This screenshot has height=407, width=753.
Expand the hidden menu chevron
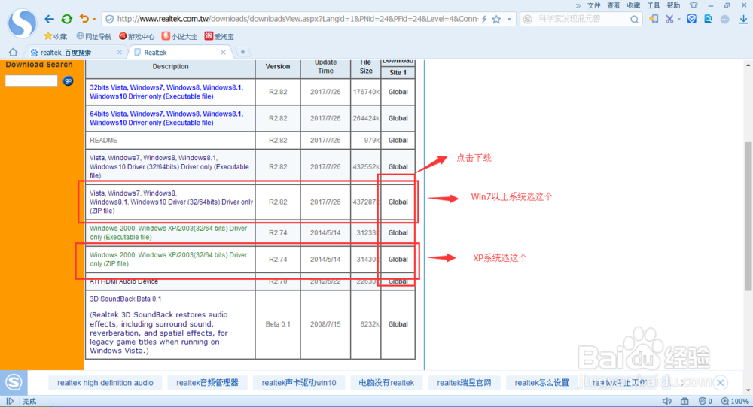point(578,5)
